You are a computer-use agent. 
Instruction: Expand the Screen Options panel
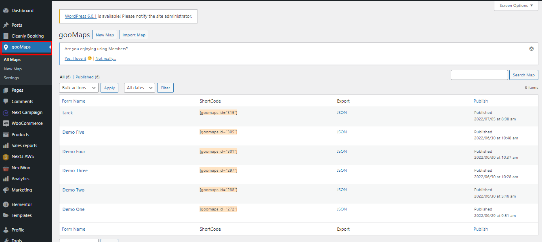(x=516, y=6)
